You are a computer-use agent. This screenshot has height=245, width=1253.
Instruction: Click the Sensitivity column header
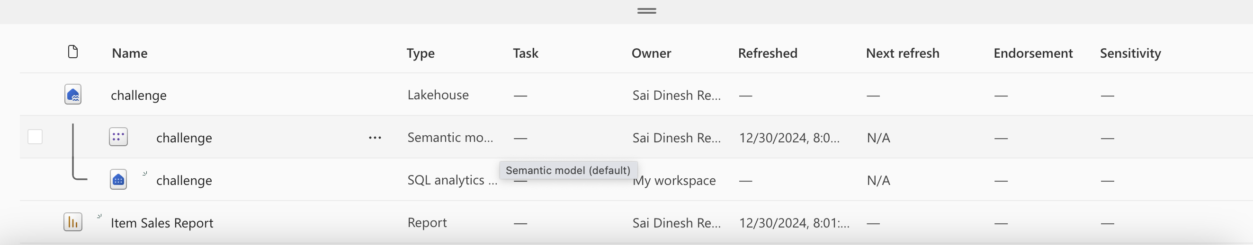1130,53
